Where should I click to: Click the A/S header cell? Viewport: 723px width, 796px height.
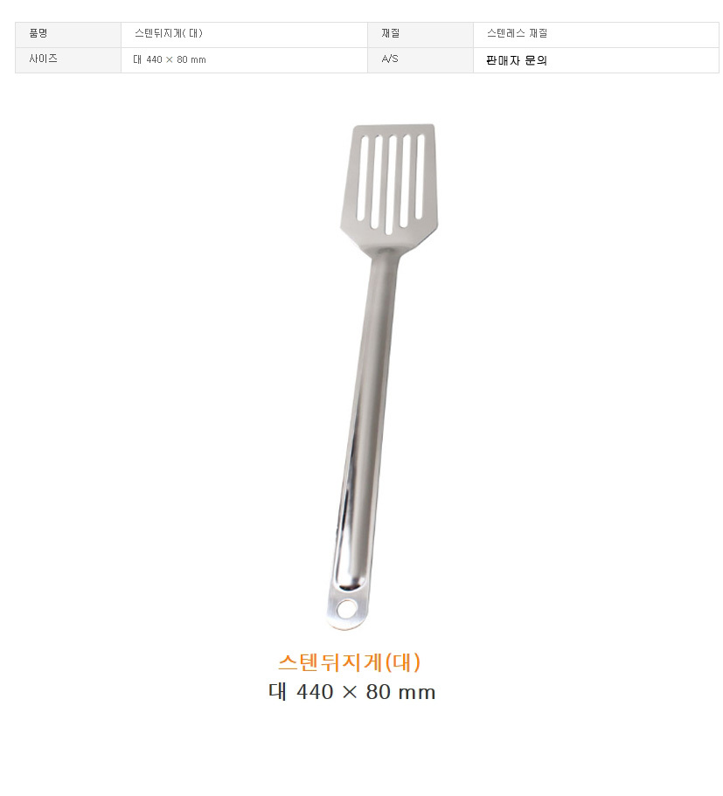[x=421, y=60]
